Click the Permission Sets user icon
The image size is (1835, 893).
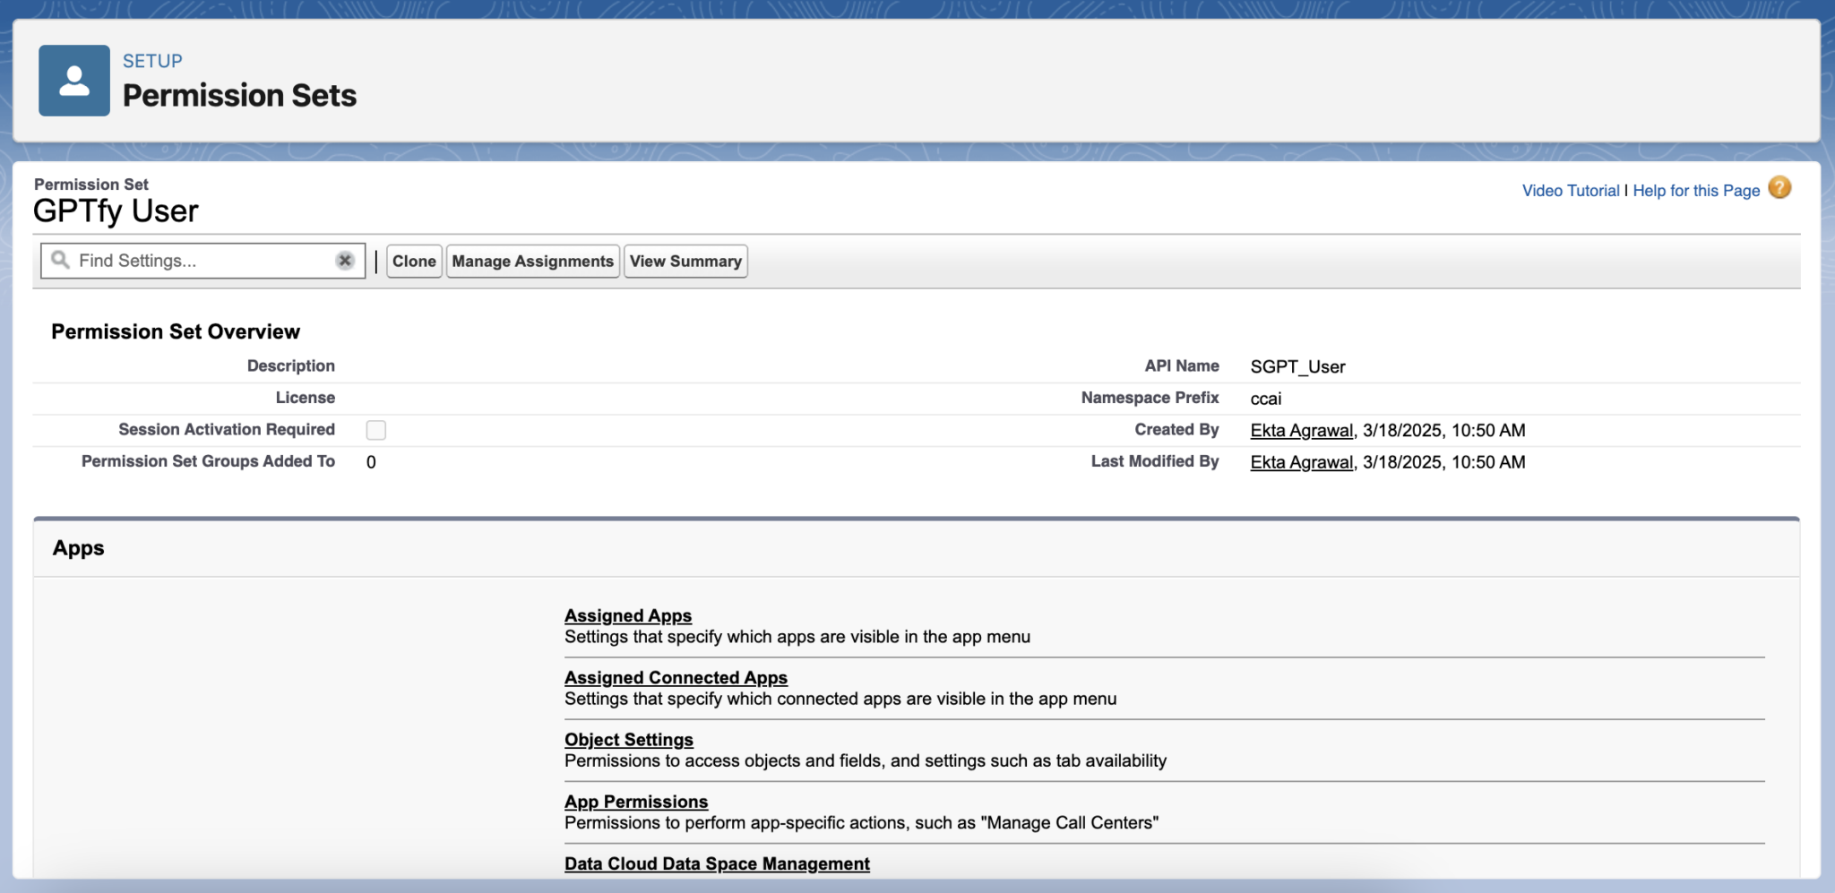[x=74, y=81]
